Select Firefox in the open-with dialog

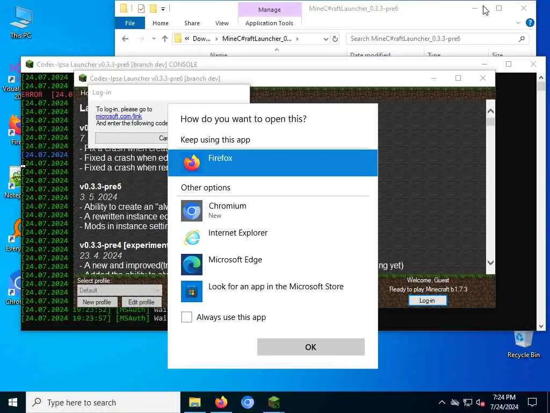pos(272,162)
